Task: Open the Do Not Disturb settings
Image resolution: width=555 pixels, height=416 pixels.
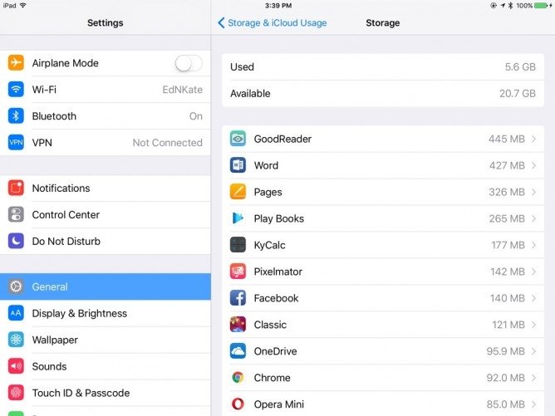Action: 106,242
